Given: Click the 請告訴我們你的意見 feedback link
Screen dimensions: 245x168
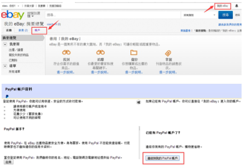Looking at the screenshot, I should [230, 25].
